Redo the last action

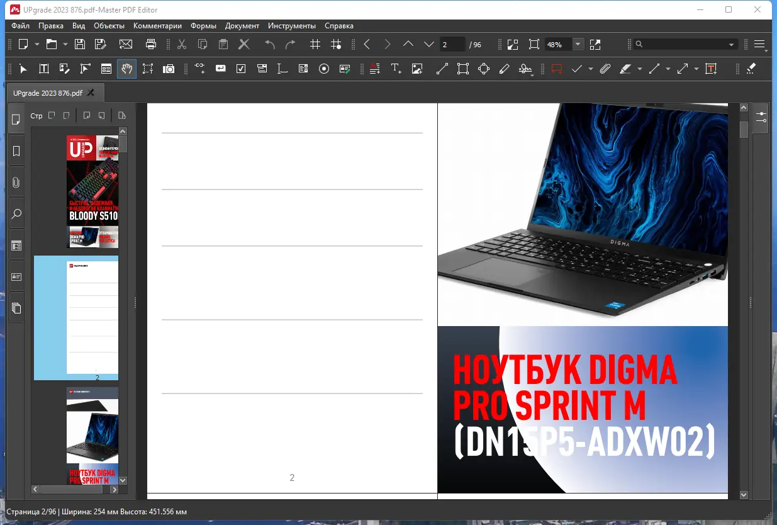click(x=290, y=44)
